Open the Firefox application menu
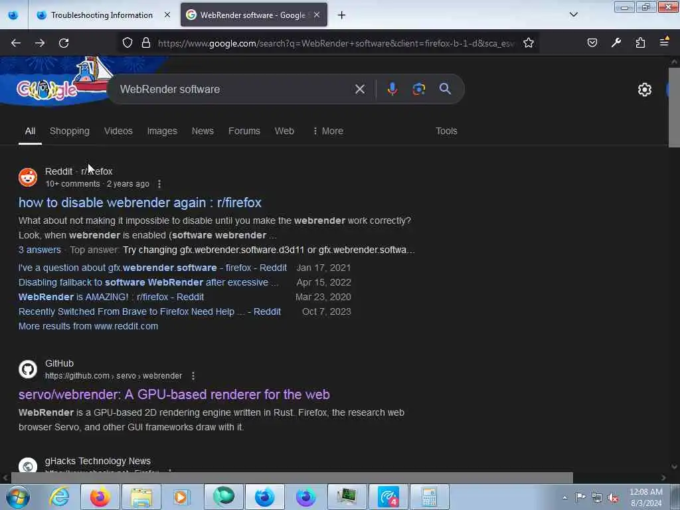This screenshot has height=510, width=680. click(x=664, y=42)
